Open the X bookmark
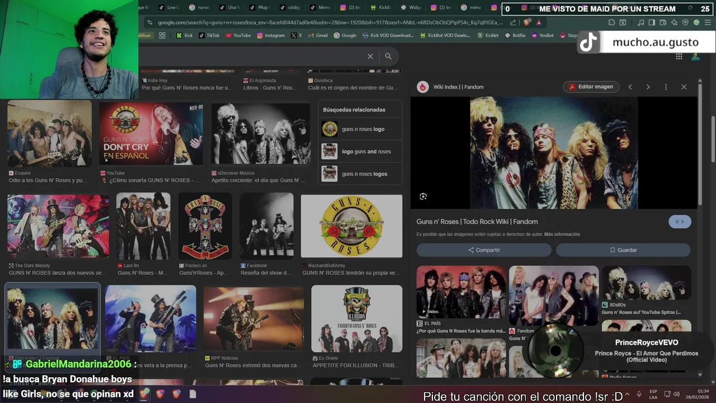716x403 pixels. 296,35
